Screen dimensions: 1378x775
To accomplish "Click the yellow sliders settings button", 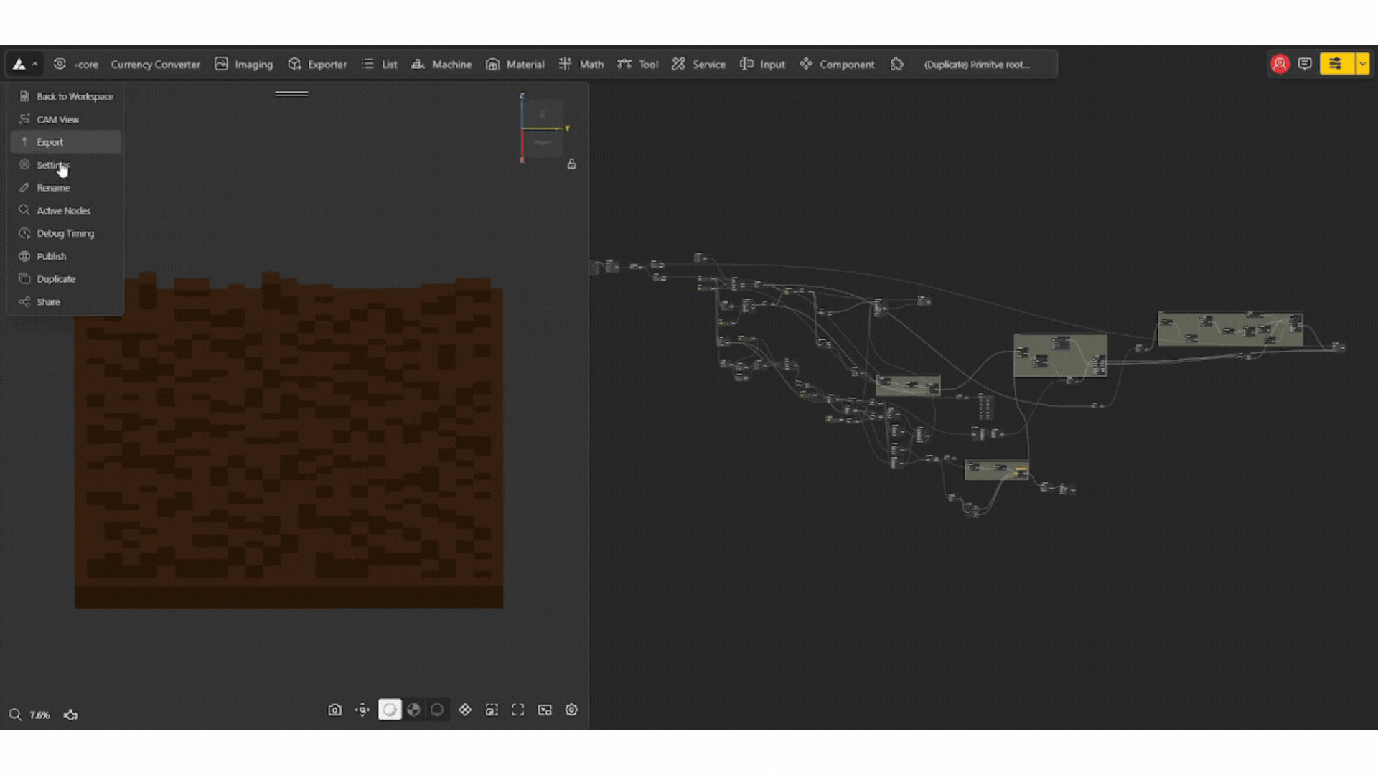I will pos(1335,64).
